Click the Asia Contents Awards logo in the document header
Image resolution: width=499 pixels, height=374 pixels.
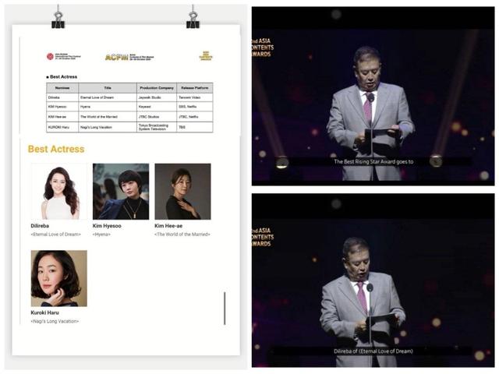pos(206,55)
